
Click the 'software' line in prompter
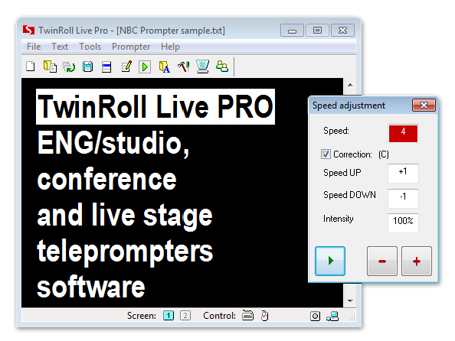tap(91, 287)
